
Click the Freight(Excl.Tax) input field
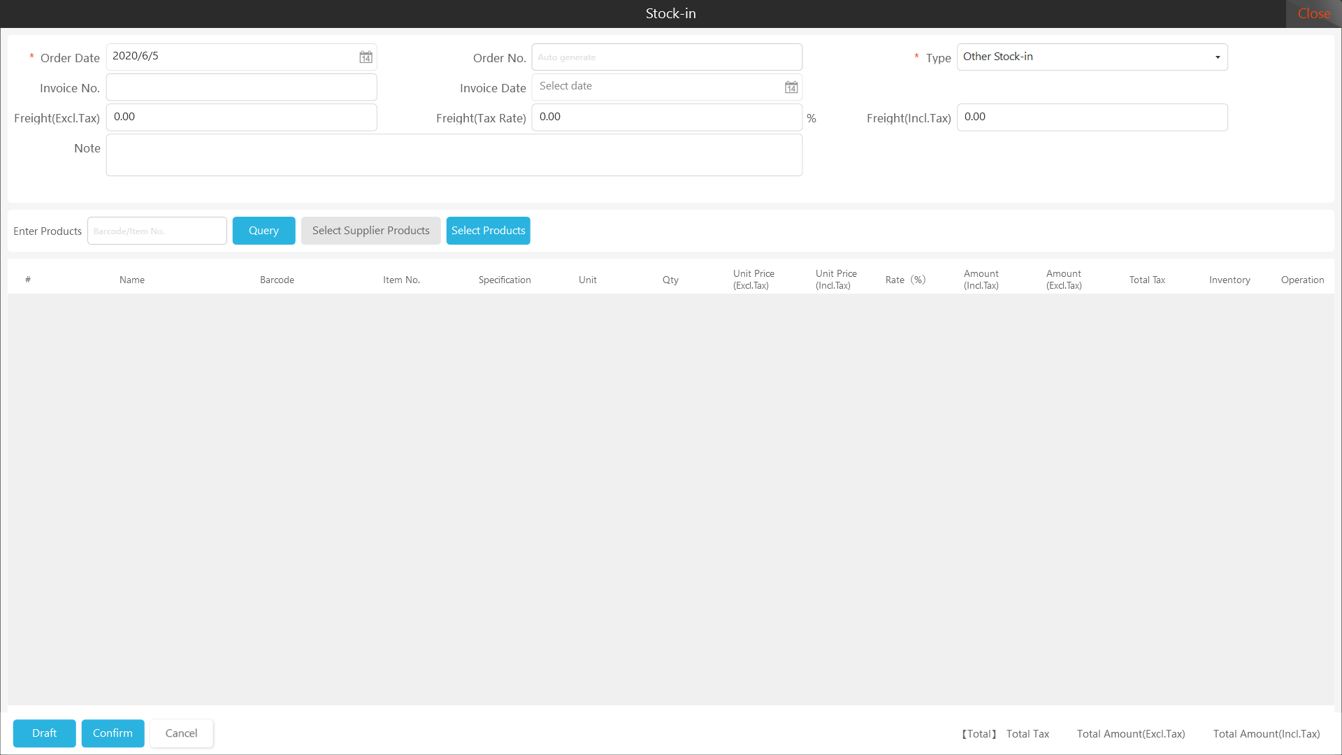(241, 117)
